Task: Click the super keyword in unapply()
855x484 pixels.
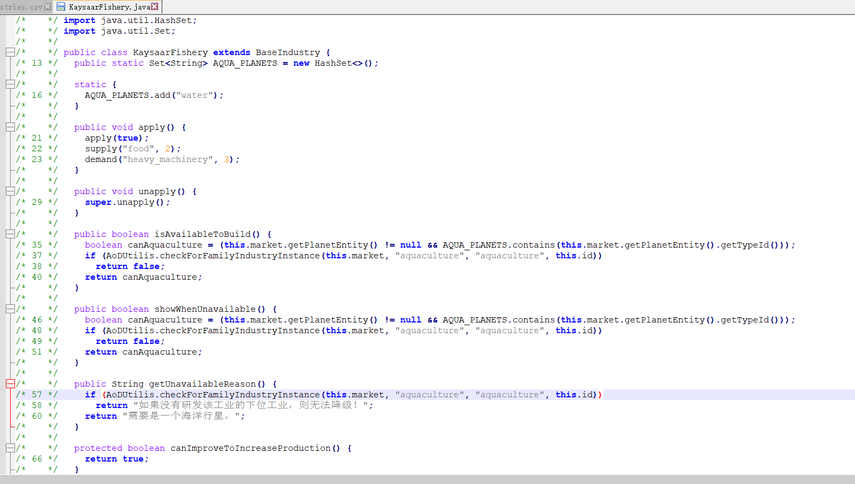Action: coord(98,202)
